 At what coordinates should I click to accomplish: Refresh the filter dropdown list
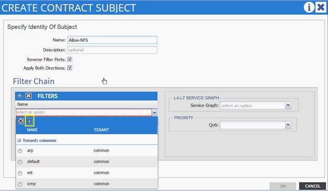click(20, 121)
